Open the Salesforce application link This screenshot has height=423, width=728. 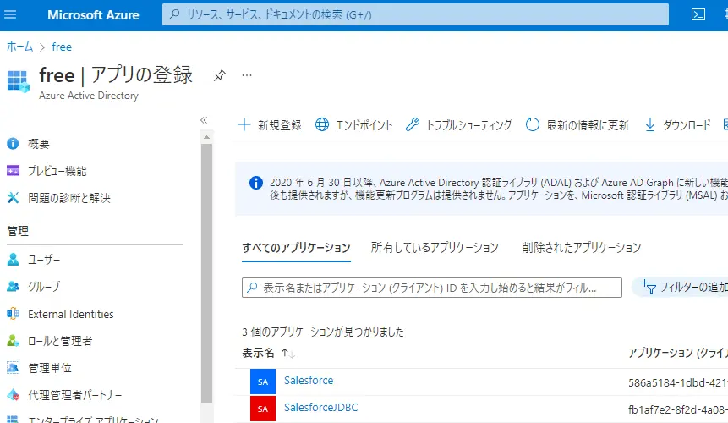pos(309,381)
